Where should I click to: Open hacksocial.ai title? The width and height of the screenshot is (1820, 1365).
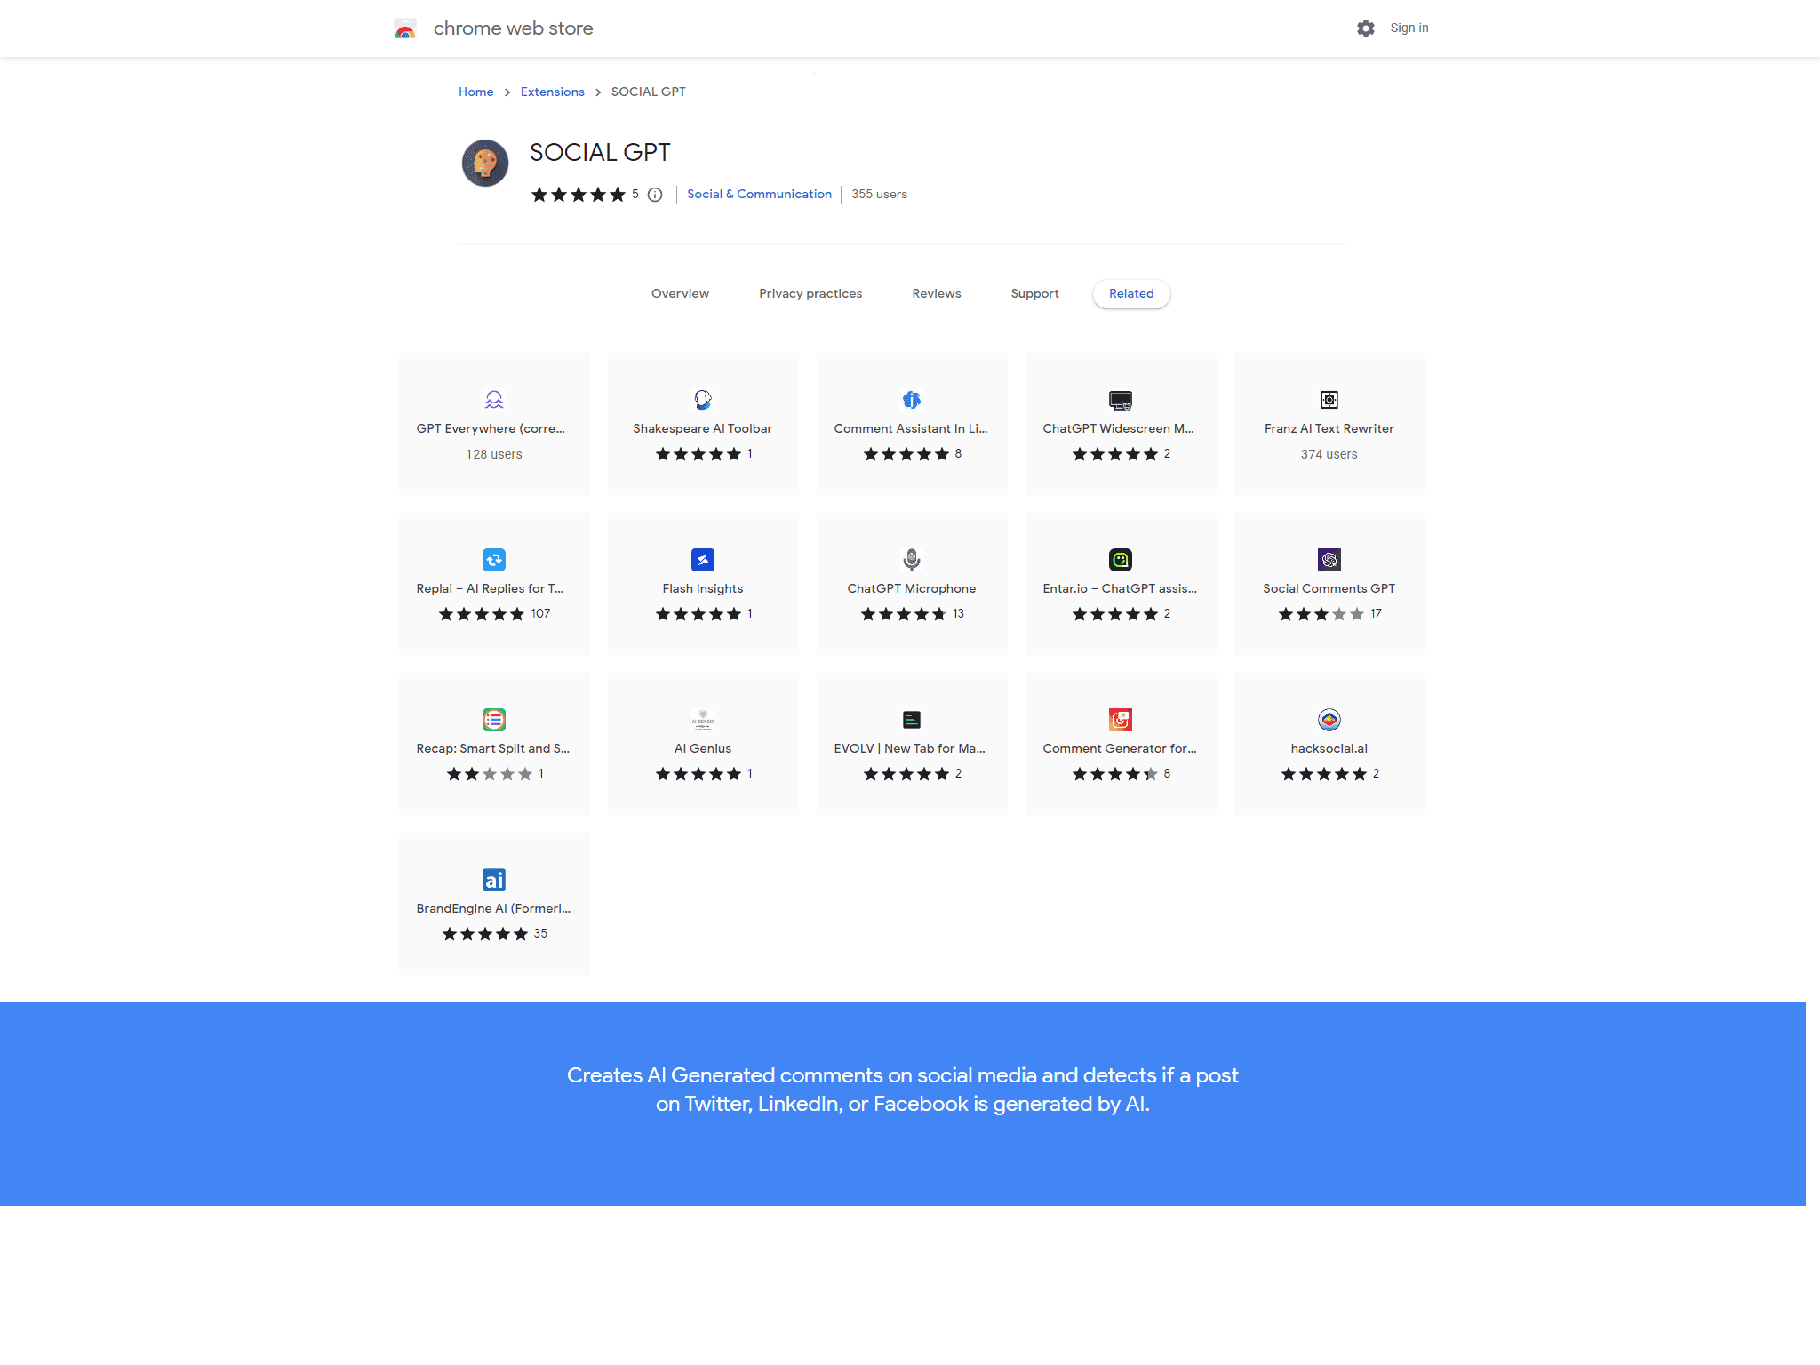tap(1329, 749)
